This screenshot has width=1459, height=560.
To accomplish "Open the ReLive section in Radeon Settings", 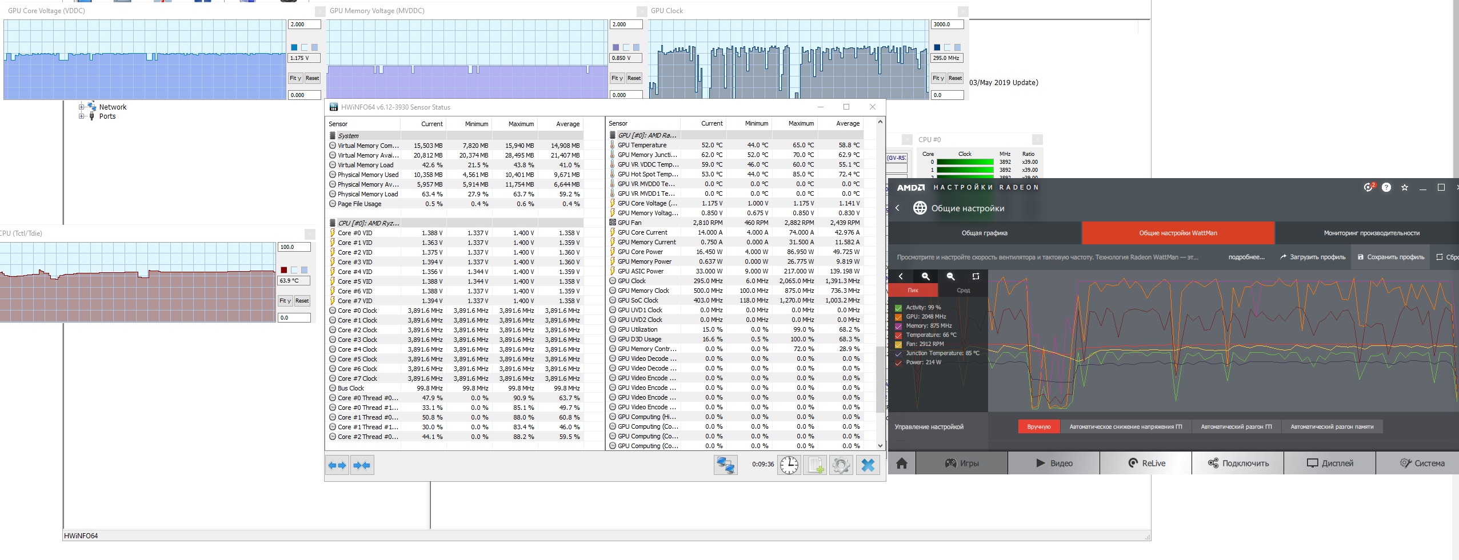I will [1146, 463].
